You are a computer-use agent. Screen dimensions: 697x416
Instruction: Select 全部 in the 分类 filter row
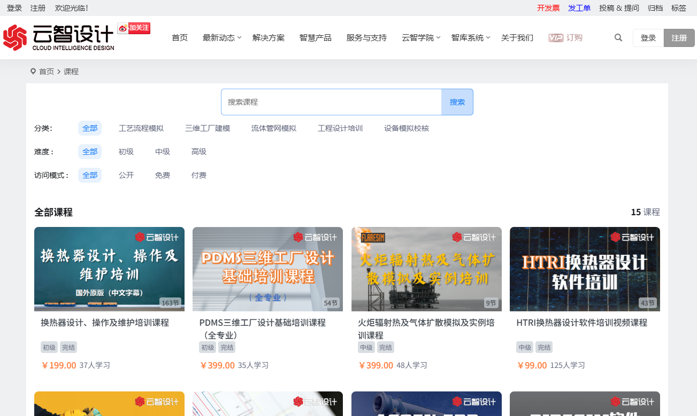point(90,128)
